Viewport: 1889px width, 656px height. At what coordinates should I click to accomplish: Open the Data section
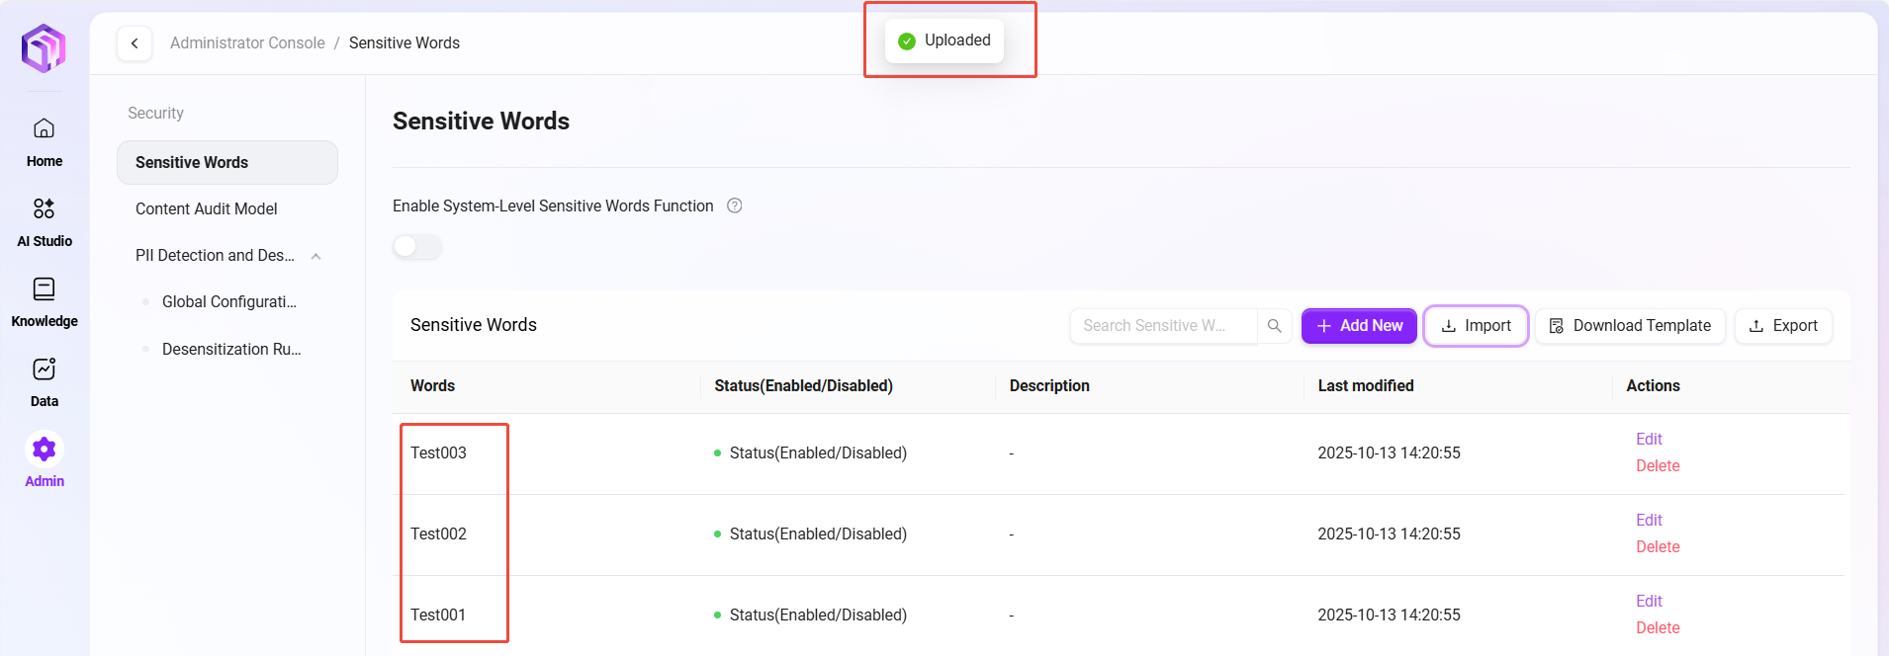pyautogui.click(x=45, y=381)
